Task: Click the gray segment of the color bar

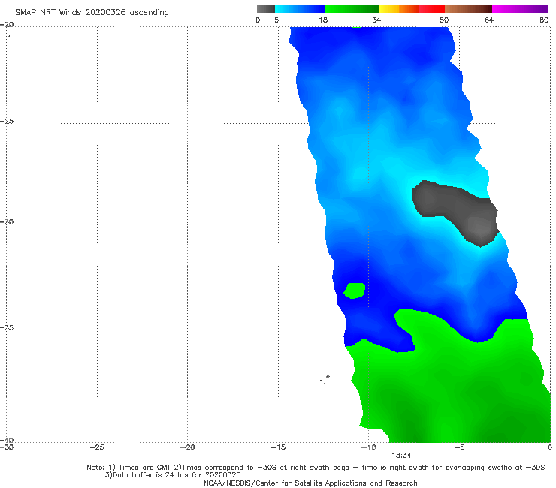Action: coord(266,9)
